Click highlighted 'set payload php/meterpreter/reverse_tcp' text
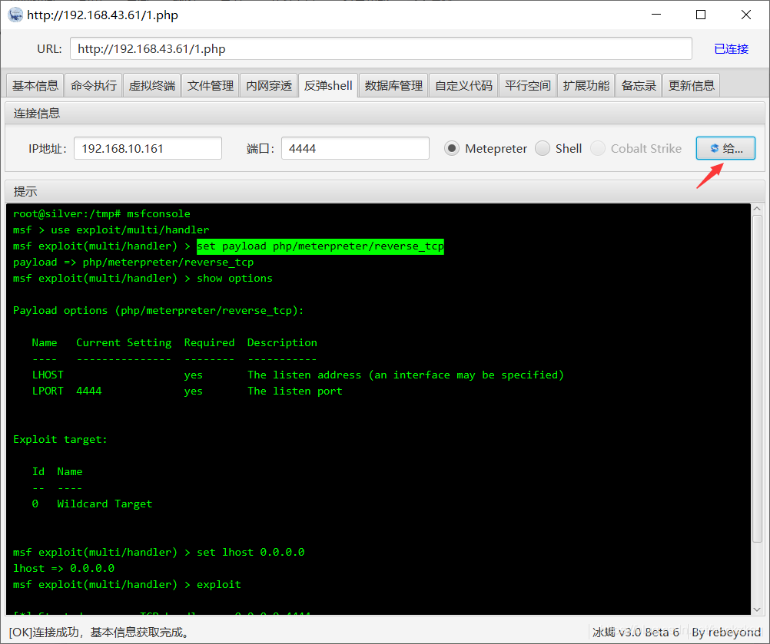 click(320, 246)
